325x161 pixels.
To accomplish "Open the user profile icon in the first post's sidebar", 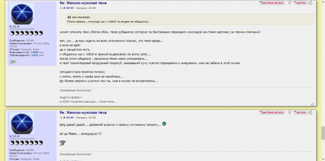I will pyautogui.click(x=13, y=62).
